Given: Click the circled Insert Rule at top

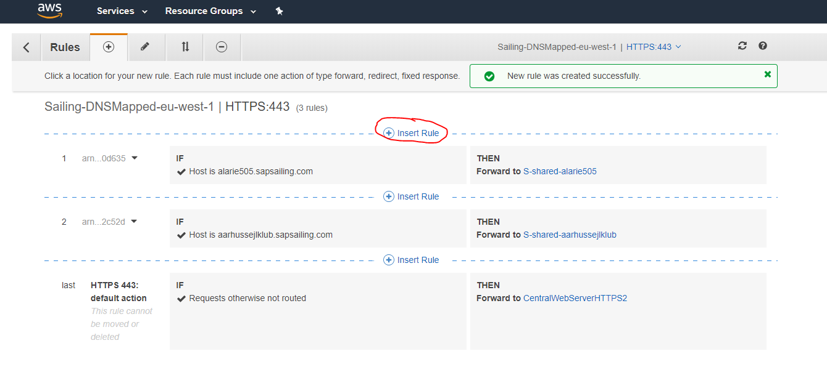Looking at the screenshot, I should (412, 133).
